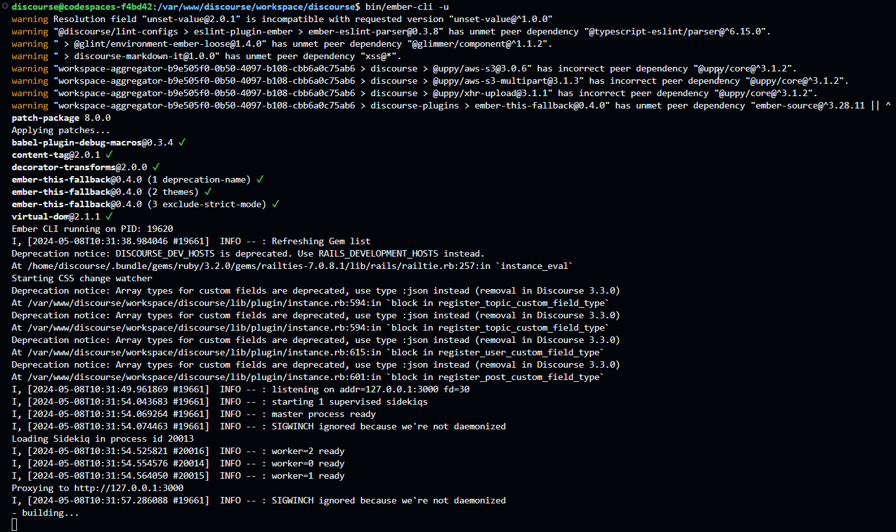Screen dimensions: 896x532
Task: Click the "decorator-transforms@2.0.0" patch entry
Action: click(x=86, y=167)
